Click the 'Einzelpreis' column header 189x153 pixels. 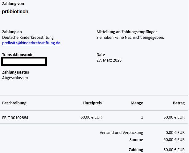[x=92, y=103]
